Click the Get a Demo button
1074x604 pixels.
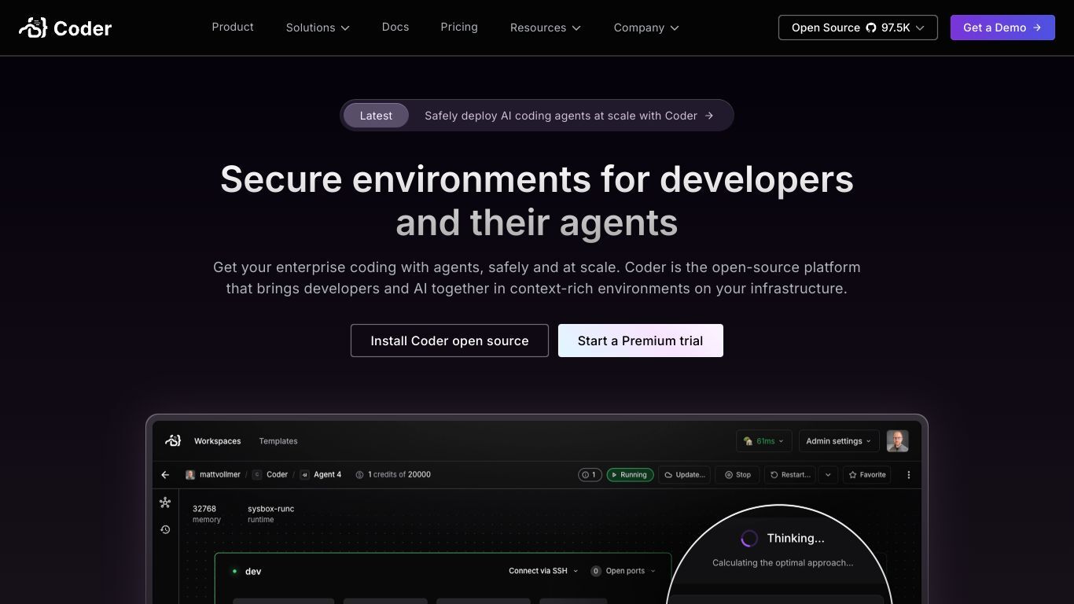(1002, 28)
